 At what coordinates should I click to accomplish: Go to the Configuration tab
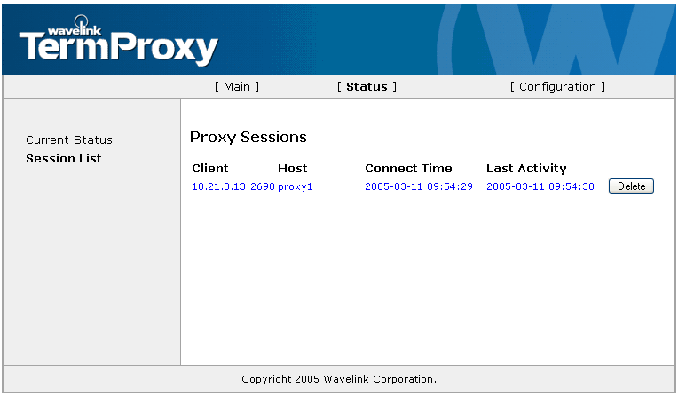pos(557,86)
